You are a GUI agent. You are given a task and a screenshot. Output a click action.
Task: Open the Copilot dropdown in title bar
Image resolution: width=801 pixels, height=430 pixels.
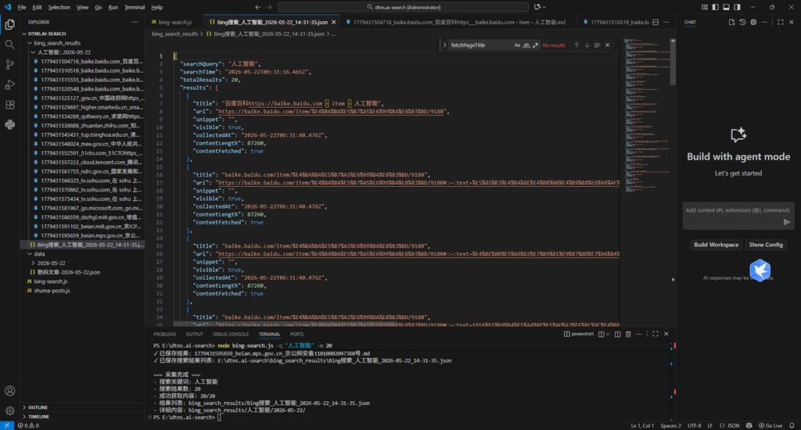pos(544,7)
